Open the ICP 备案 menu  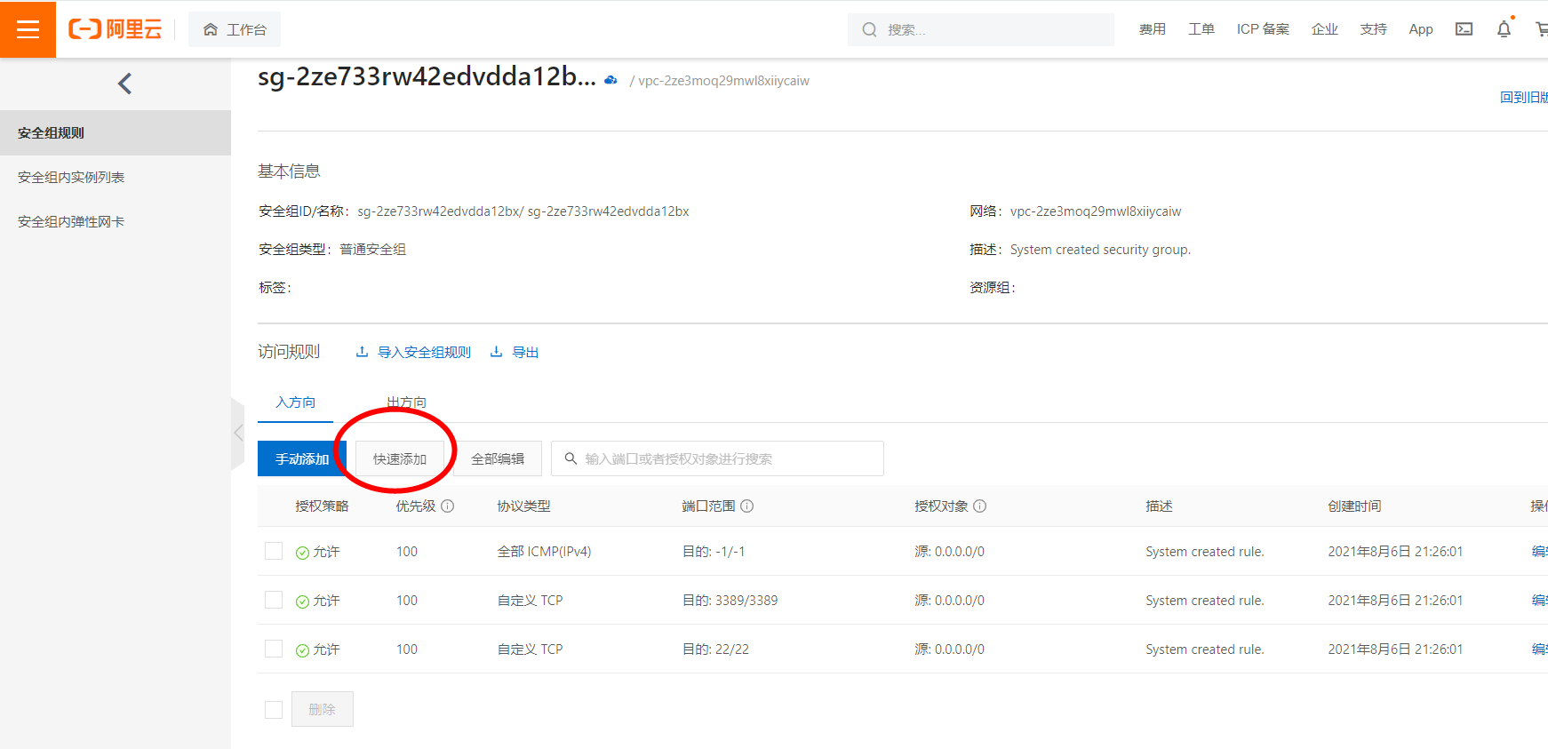point(1263,29)
